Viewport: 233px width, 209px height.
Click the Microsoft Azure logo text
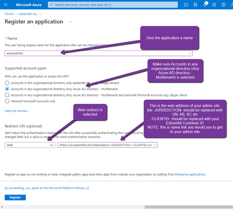(x=29, y=5)
